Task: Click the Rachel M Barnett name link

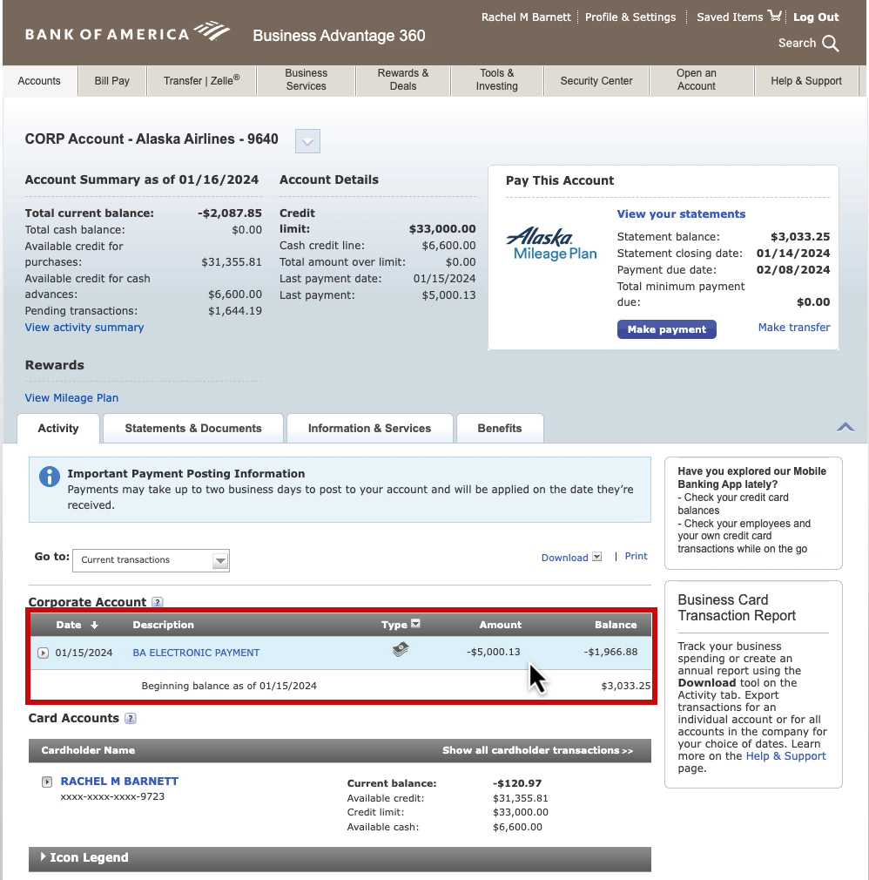Action: [x=526, y=17]
